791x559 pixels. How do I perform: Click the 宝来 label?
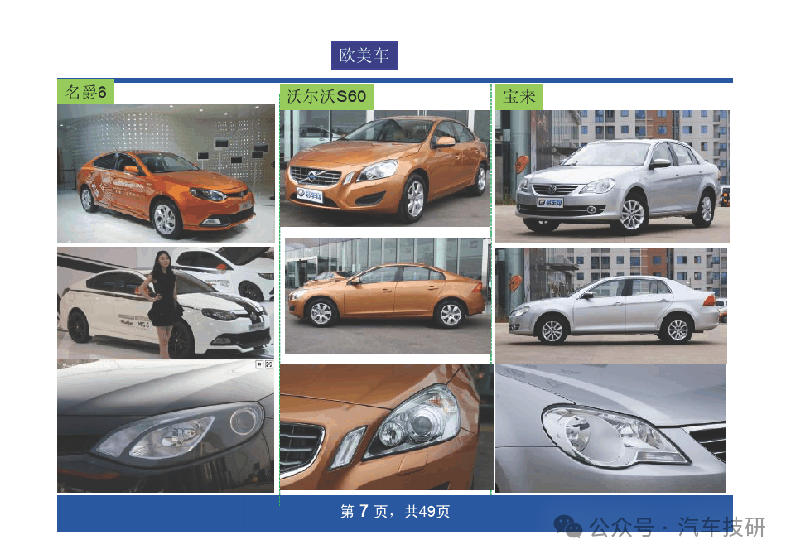[x=519, y=96]
